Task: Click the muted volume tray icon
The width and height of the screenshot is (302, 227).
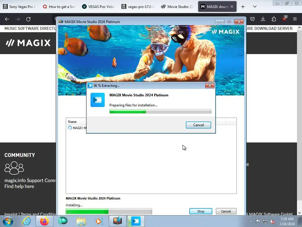Action: pyautogui.click(x=272, y=222)
